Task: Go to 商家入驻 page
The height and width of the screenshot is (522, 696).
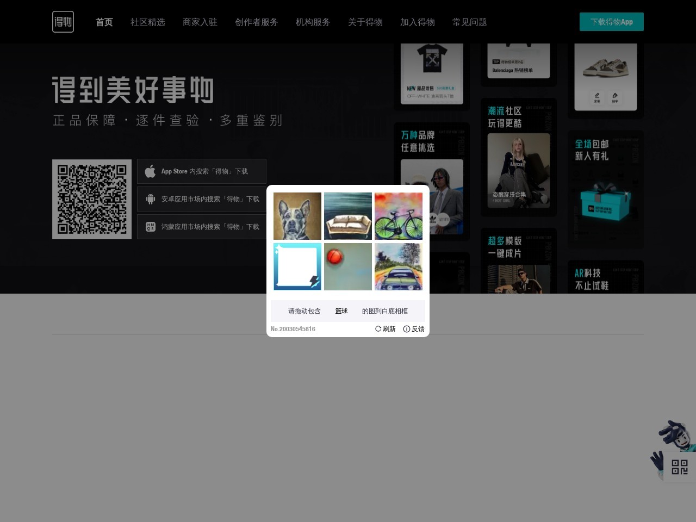Action: click(x=200, y=22)
